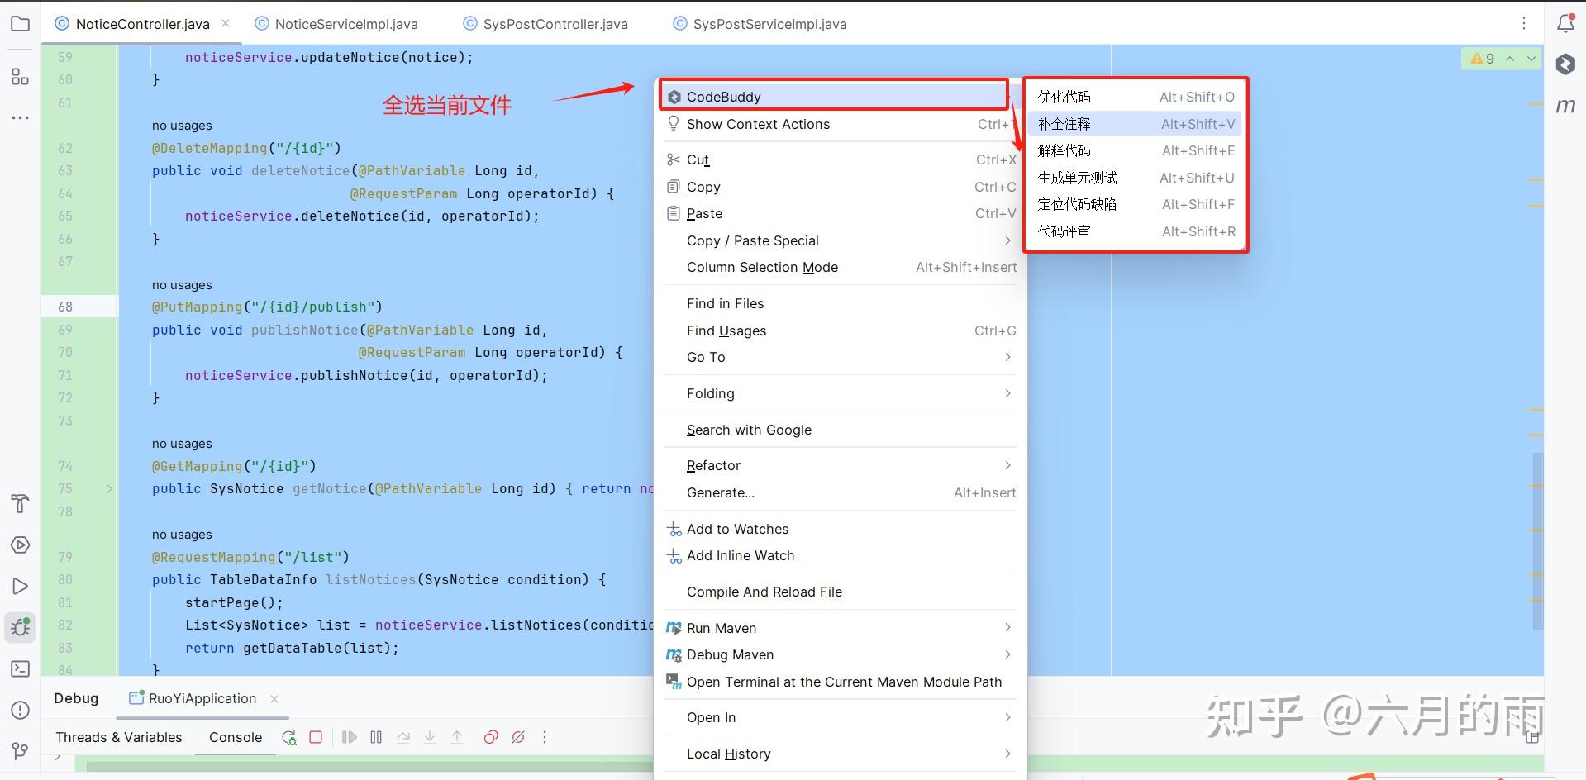1586x780 pixels.
Task: Pause the program with the pause control
Action: tap(376, 737)
